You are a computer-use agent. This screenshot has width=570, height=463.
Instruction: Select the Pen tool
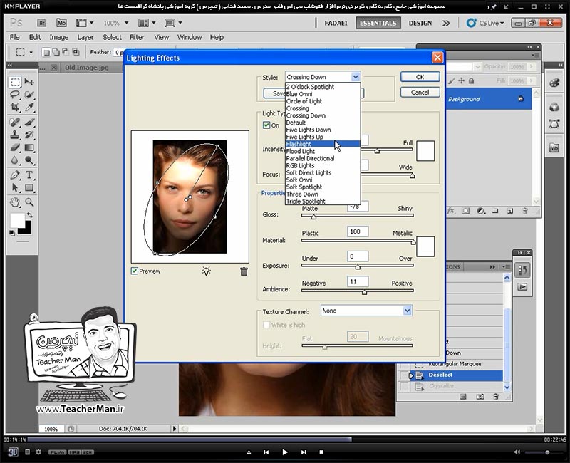(15, 175)
